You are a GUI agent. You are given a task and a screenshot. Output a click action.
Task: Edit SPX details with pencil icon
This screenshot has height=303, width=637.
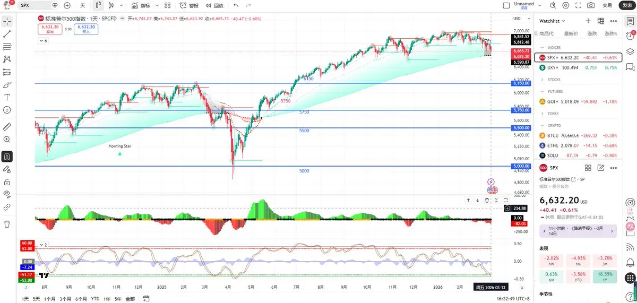pyautogui.click(x=601, y=168)
